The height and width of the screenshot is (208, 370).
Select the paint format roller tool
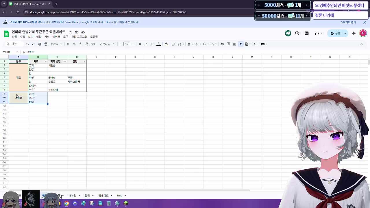(46, 44)
